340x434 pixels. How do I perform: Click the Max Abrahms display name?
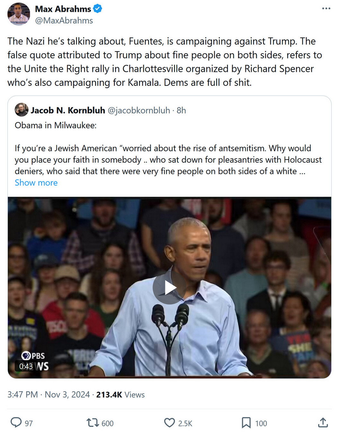[x=63, y=9]
